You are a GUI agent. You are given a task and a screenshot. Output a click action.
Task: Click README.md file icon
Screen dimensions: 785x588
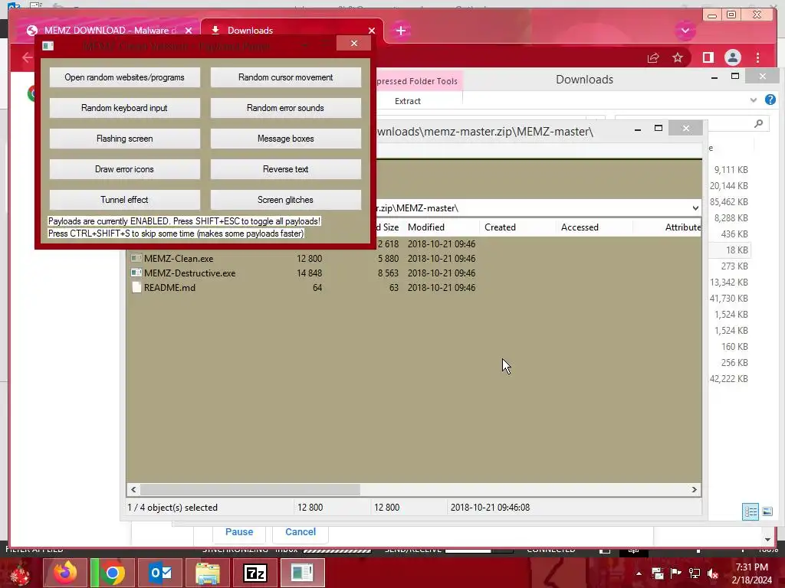click(x=136, y=288)
